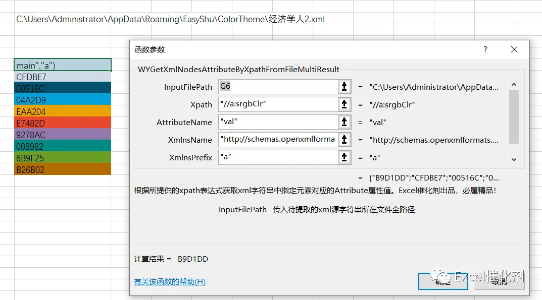
Task: Click the "//a:srgbClr" evaluated value text
Action: click(392, 104)
